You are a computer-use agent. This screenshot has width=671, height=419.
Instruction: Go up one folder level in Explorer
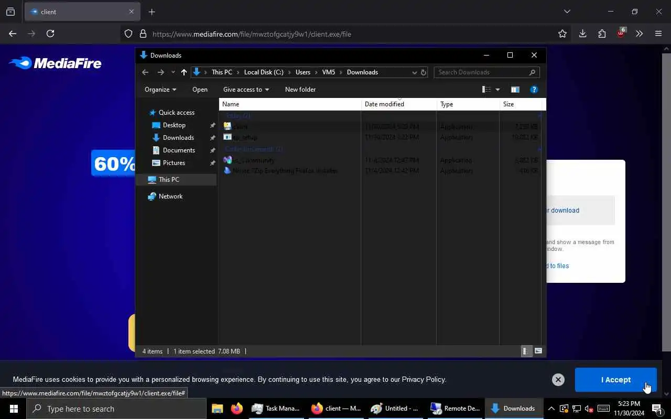(x=183, y=72)
